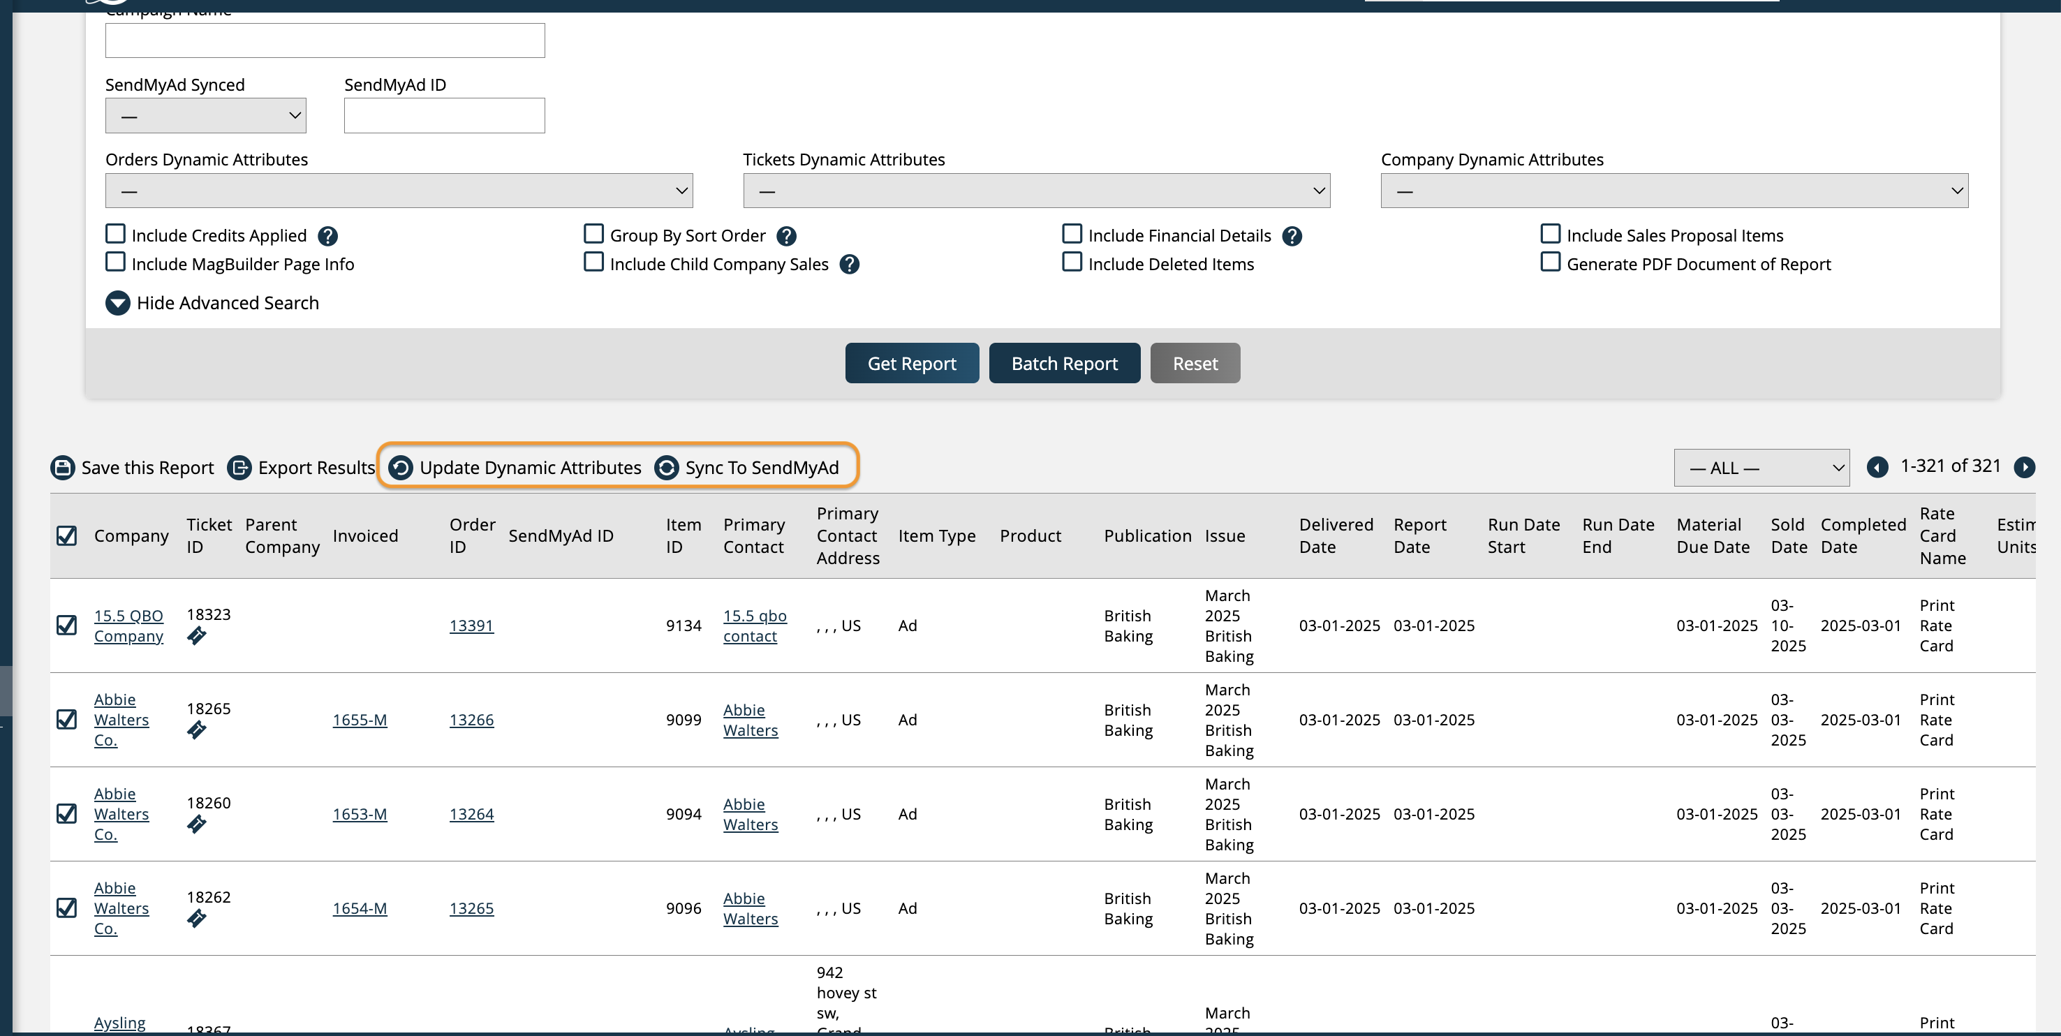Open invoice 1653-M link
The width and height of the screenshot is (2061, 1036).
point(360,815)
